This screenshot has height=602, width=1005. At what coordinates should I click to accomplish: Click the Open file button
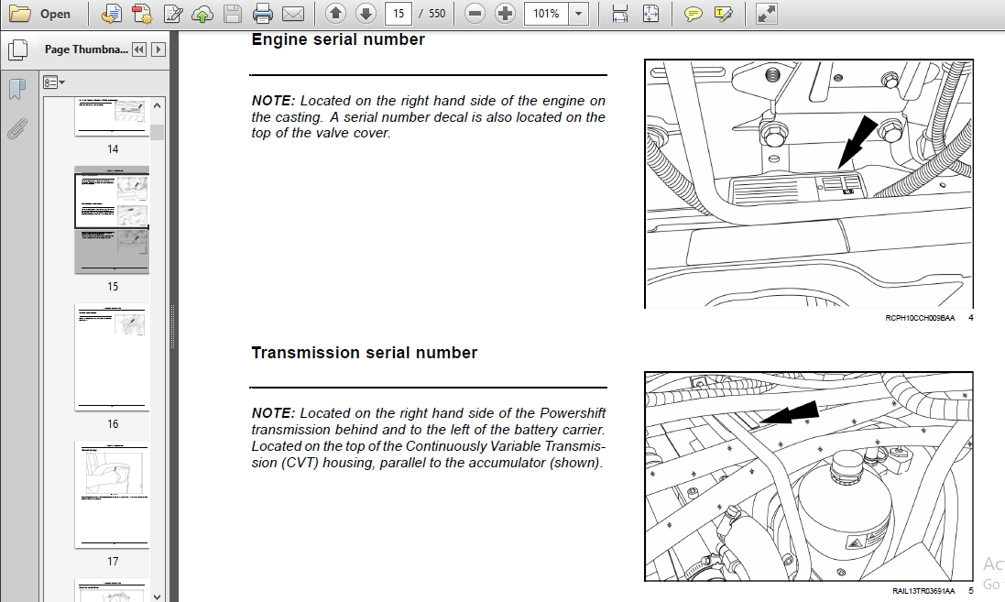pyautogui.click(x=39, y=14)
